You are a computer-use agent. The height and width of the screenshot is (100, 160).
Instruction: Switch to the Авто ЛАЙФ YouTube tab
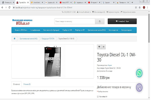[66, 2]
